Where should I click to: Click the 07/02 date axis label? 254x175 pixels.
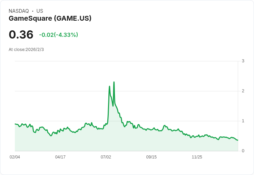[x=106, y=157]
